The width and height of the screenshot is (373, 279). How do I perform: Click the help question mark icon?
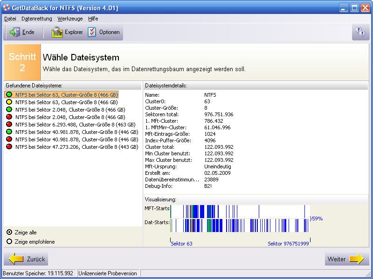tap(360, 32)
